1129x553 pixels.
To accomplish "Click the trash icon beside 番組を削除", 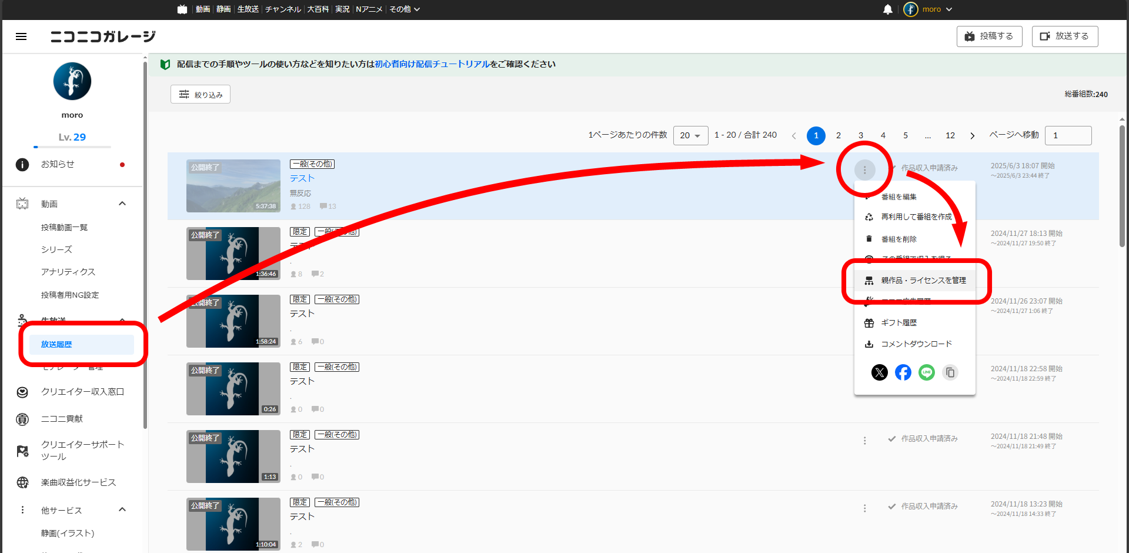I will click(869, 239).
